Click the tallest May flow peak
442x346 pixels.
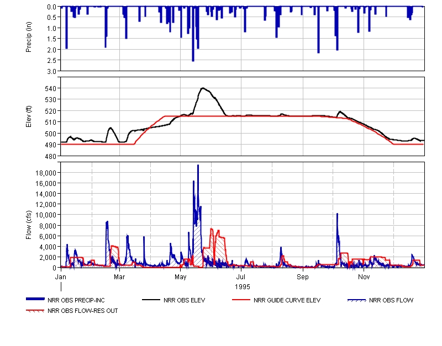click(x=198, y=166)
